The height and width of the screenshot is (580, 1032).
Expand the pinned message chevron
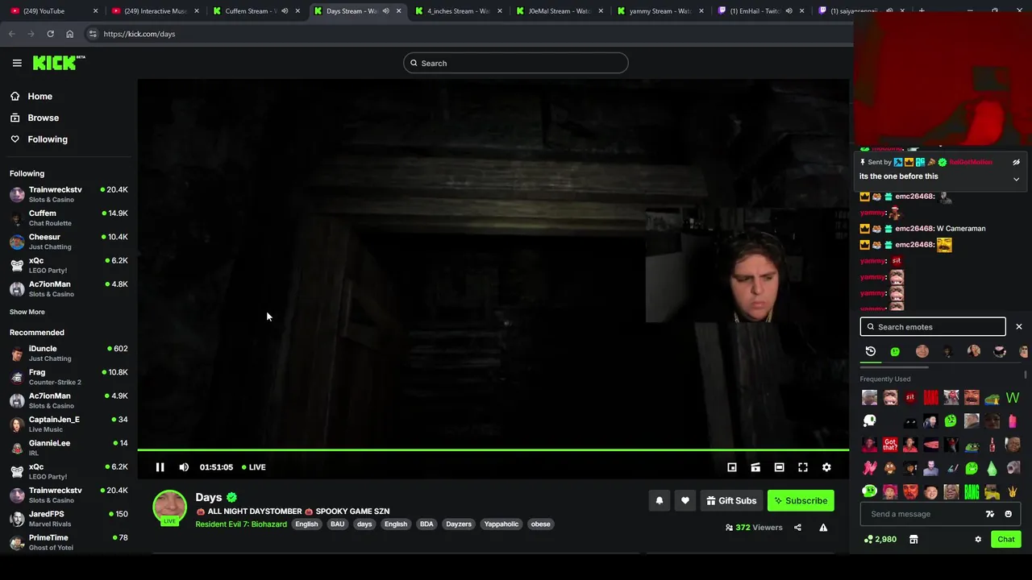pyautogui.click(x=1016, y=179)
